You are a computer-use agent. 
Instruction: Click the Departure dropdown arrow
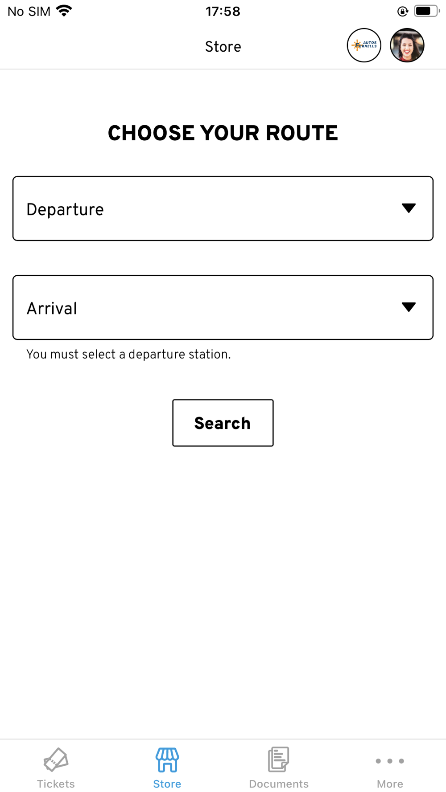pyautogui.click(x=409, y=208)
